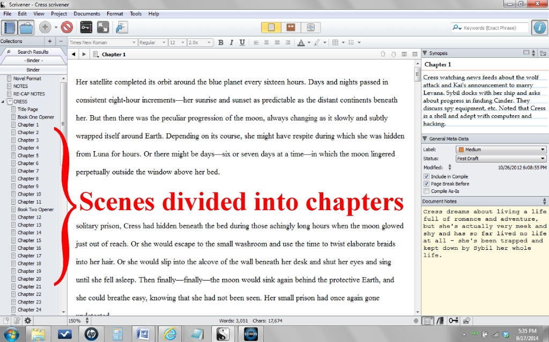The width and height of the screenshot is (549, 342).
Task: Enable Compile As-Is checkbox
Action: (426, 191)
